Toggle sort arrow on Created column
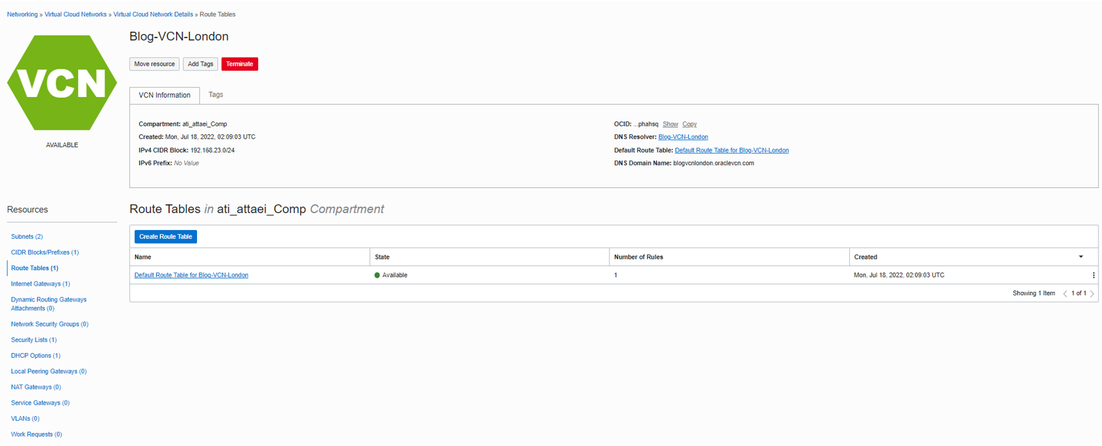The width and height of the screenshot is (1102, 446). (1081, 257)
